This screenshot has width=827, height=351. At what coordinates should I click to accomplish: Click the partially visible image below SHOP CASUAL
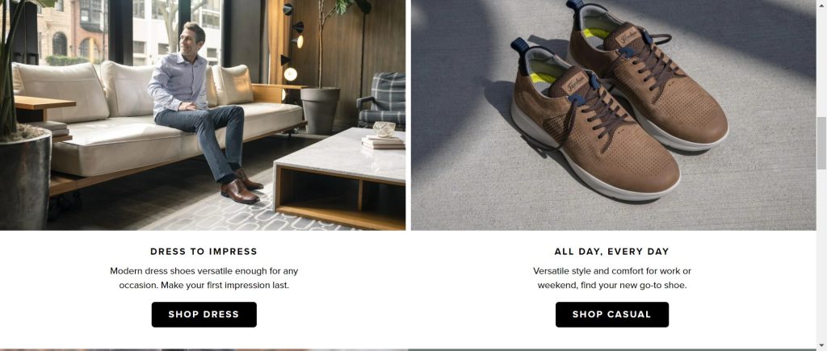(612, 349)
